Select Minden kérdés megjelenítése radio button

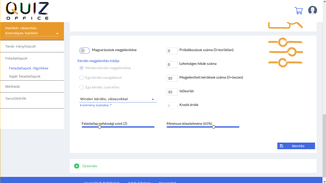click(x=81, y=68)
